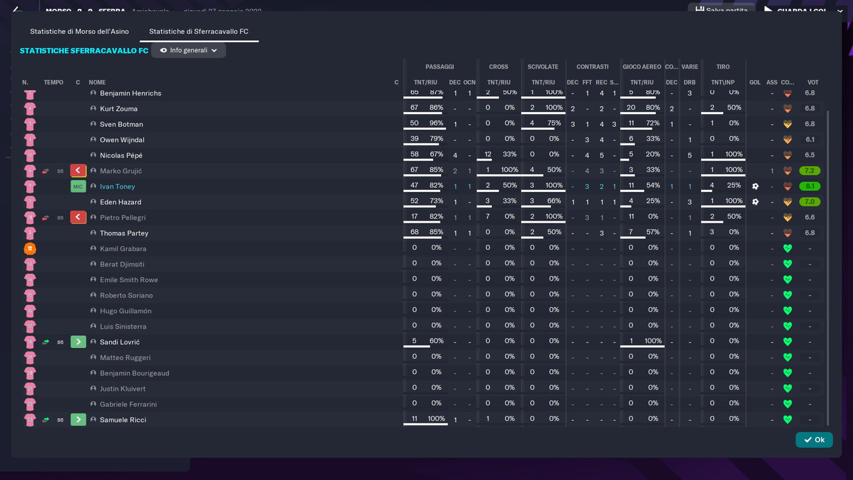This screenshot has width=853, height=480.
Task: Open Eden Hazard's player profile
Action: click(x=121, y=202)
